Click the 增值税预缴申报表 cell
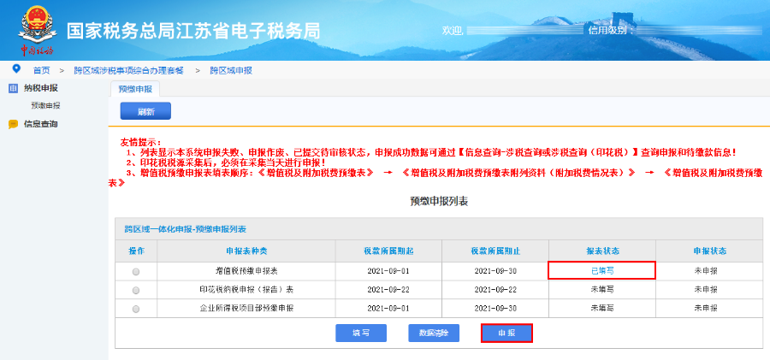Viewport: 770px width, 360px height. [246, 271]
